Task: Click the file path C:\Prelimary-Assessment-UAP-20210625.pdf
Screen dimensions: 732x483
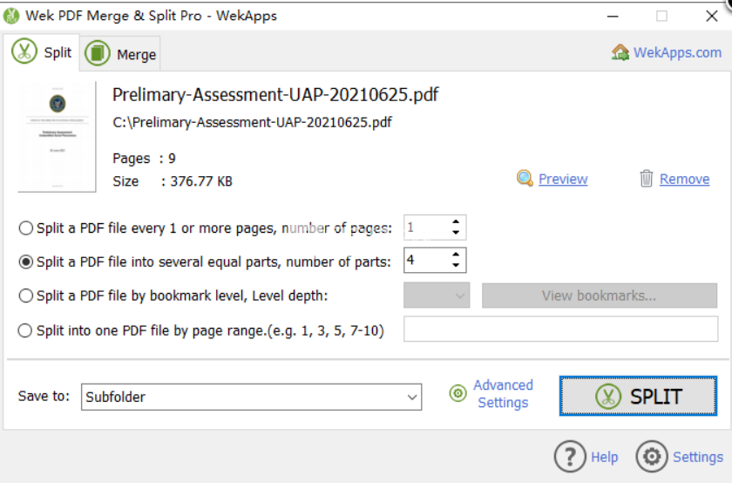Action: click(x=252, y=122)
